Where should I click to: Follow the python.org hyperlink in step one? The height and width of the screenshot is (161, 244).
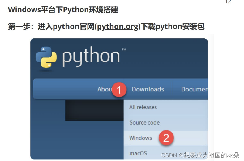point(118,27)
